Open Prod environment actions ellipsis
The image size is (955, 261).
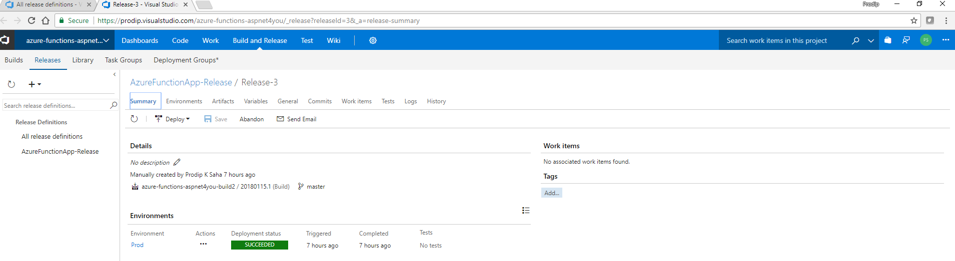(203, 244)
